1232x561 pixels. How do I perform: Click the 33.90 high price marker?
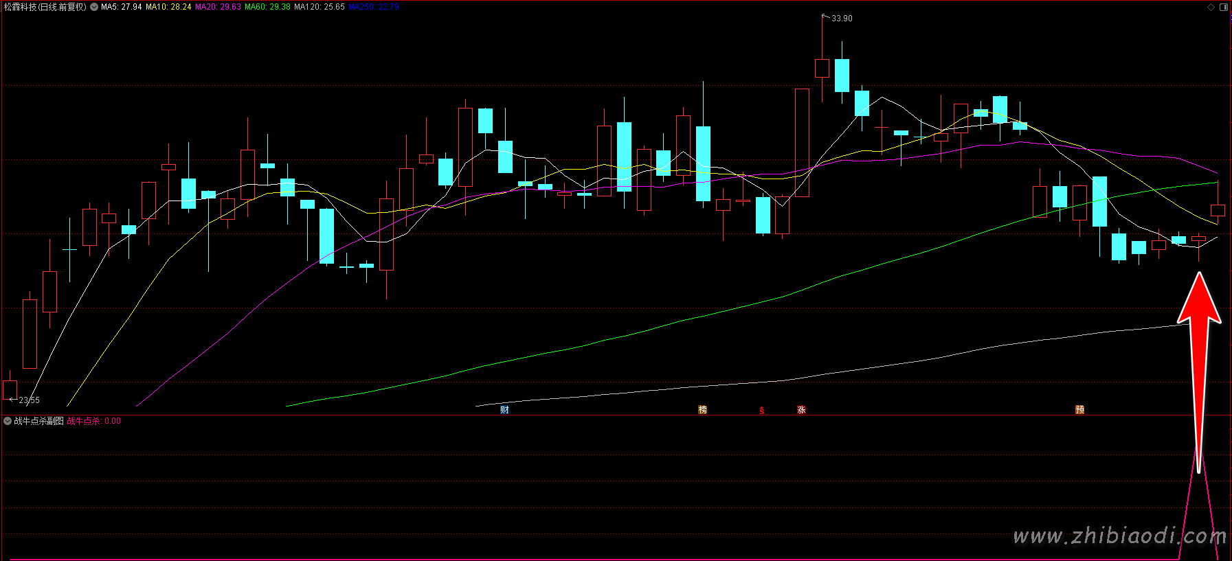[x=841, y=19]
